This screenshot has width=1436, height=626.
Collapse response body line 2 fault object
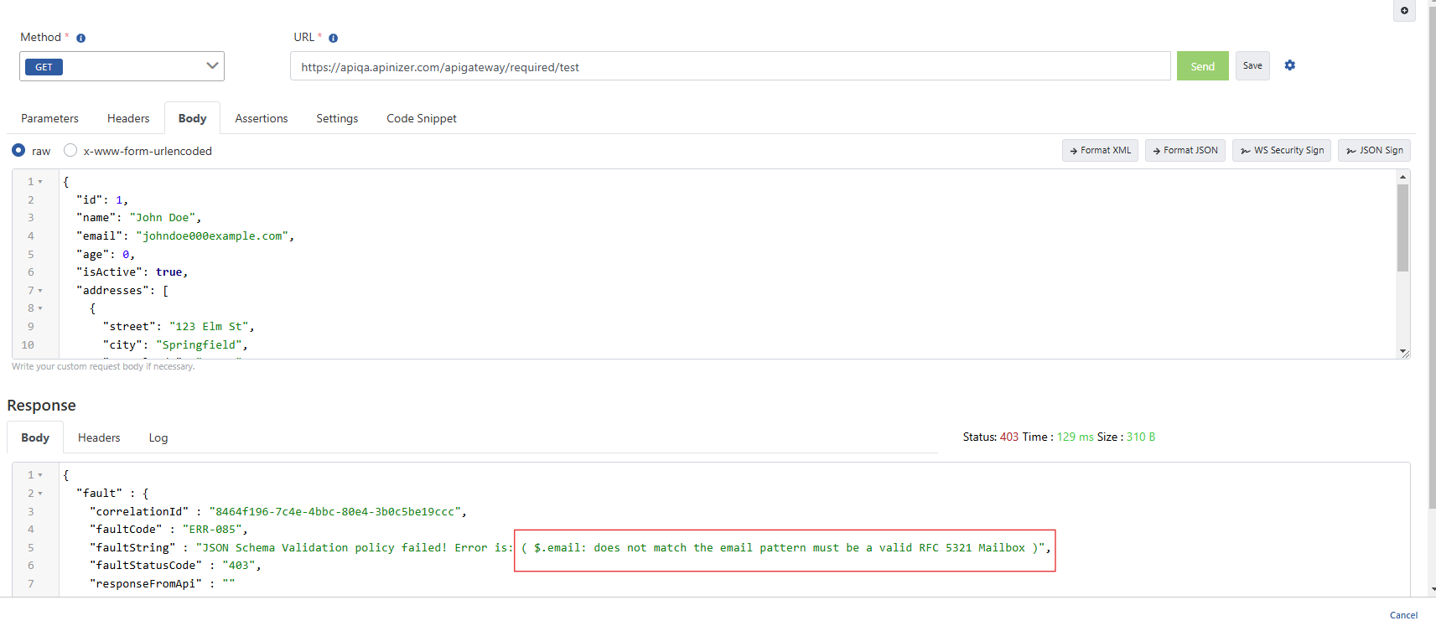(40, 494)
